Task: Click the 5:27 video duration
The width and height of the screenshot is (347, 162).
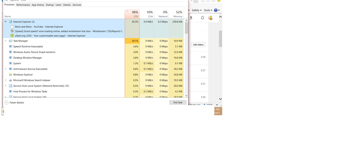Action: coord(203,71)
